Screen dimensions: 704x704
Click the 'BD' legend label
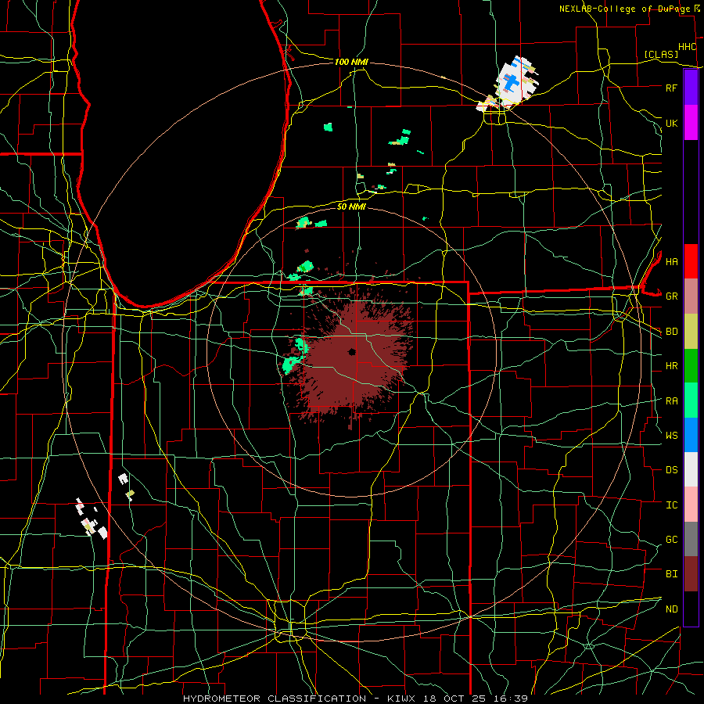tap(671, 332)
